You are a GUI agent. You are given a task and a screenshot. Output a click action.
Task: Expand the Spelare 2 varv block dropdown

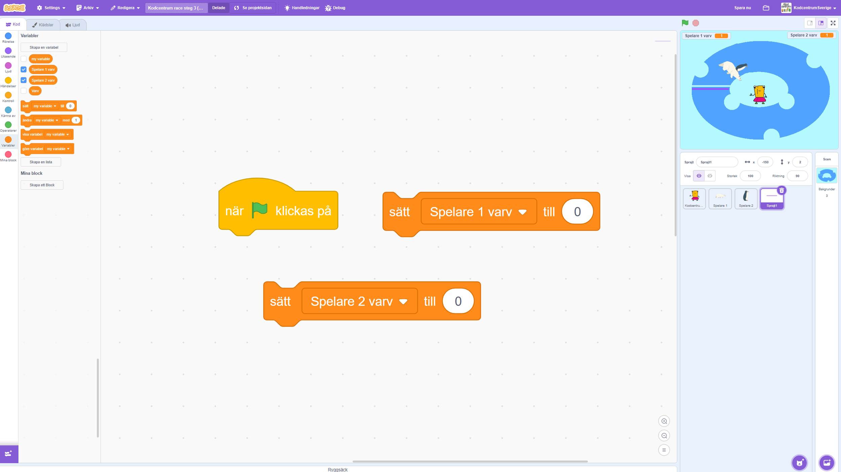pyautogui.click(x=403, y=302)
